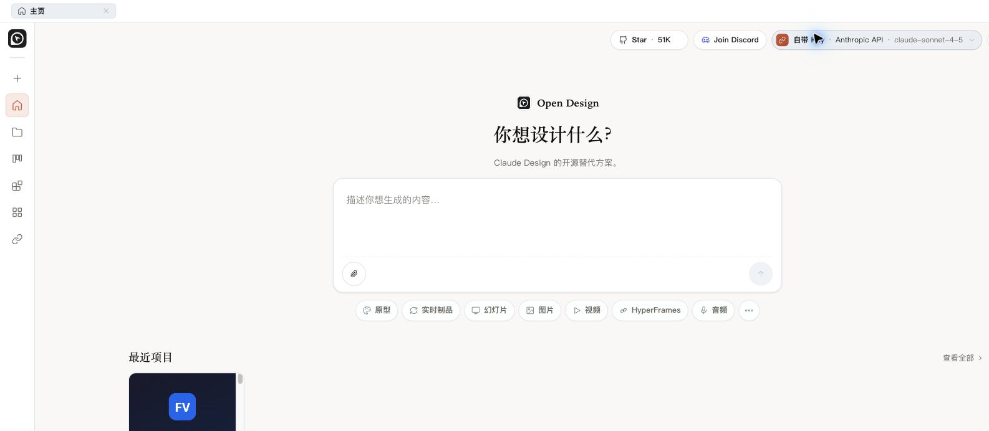The image size is (989, 431).
Task: Open the FV recent project thumbnail
Action: [x=182, y=402]
